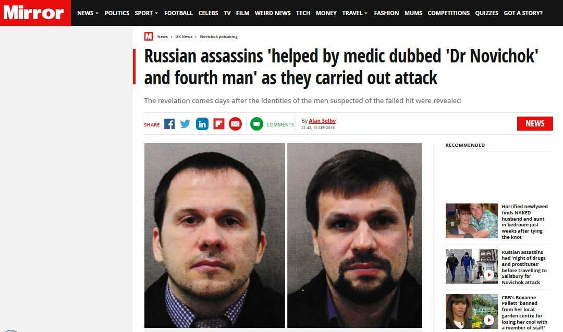Share article by email envelope icon
The image size is (563, 332).
pos(235,124)
